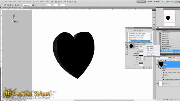Open the layer Opacity slider arrow
Viewport: 180px width, 101px height.
tap(176, 58)
